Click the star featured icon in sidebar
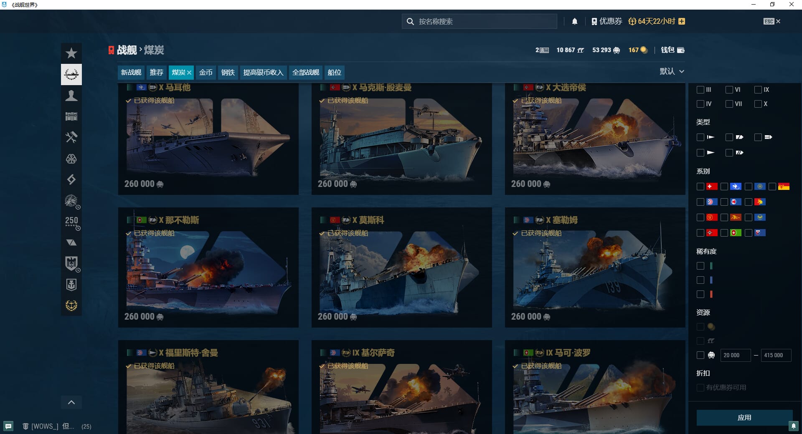This screenshot has height=434, width=802. (x=71, y=53)
